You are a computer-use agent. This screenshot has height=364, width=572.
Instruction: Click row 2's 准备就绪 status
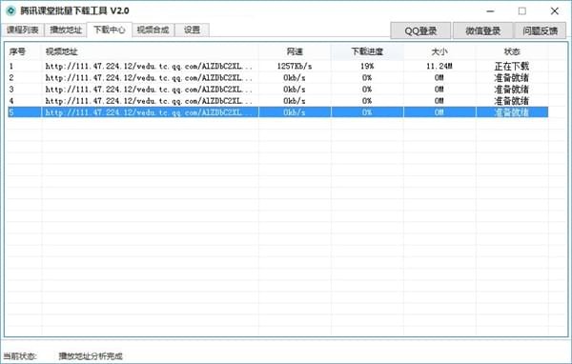click(x=511, y=78)
